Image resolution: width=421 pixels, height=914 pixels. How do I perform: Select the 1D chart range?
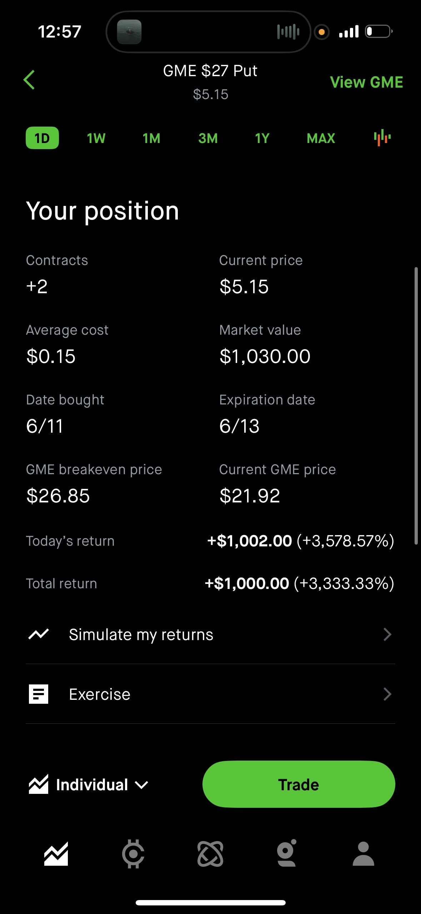42,138
